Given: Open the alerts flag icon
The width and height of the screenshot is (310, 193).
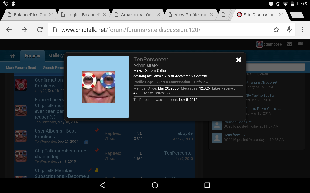Looking at the screenshot, I should (300, 44).
